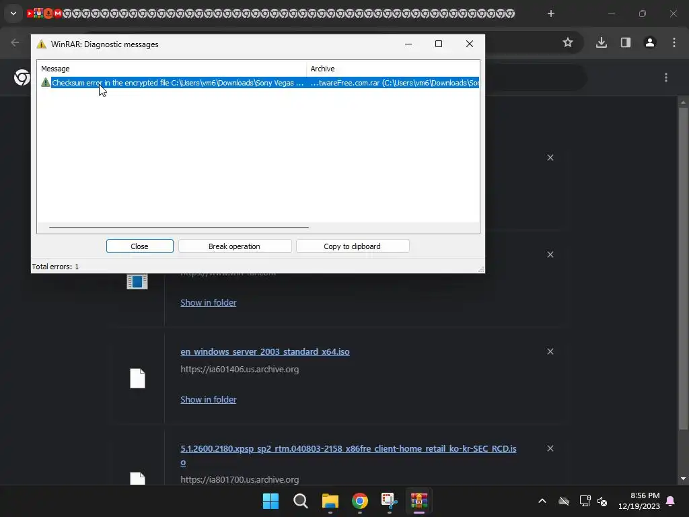Switch to WinRAR in the taskbar

click(419, 501)
